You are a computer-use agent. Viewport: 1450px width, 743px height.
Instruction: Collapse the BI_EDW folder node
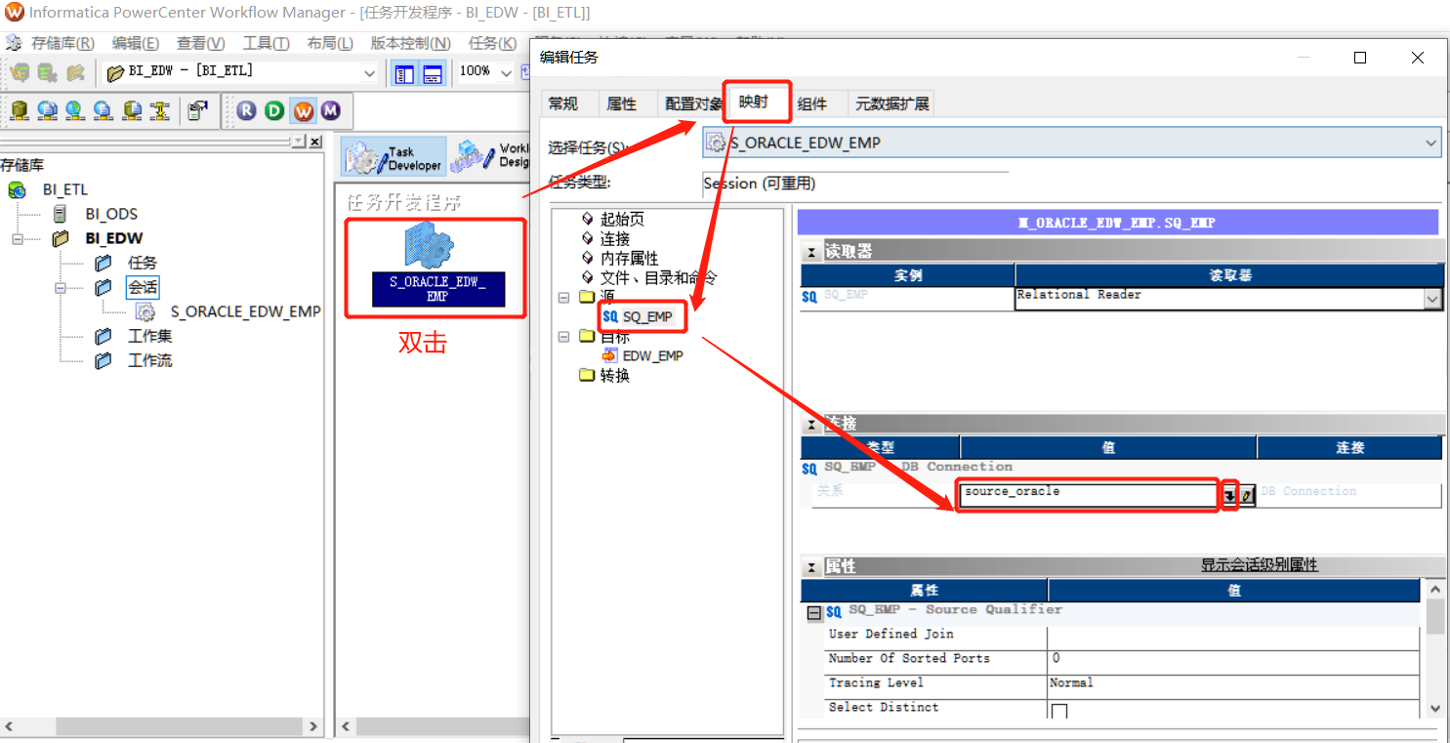click(17, 238)
